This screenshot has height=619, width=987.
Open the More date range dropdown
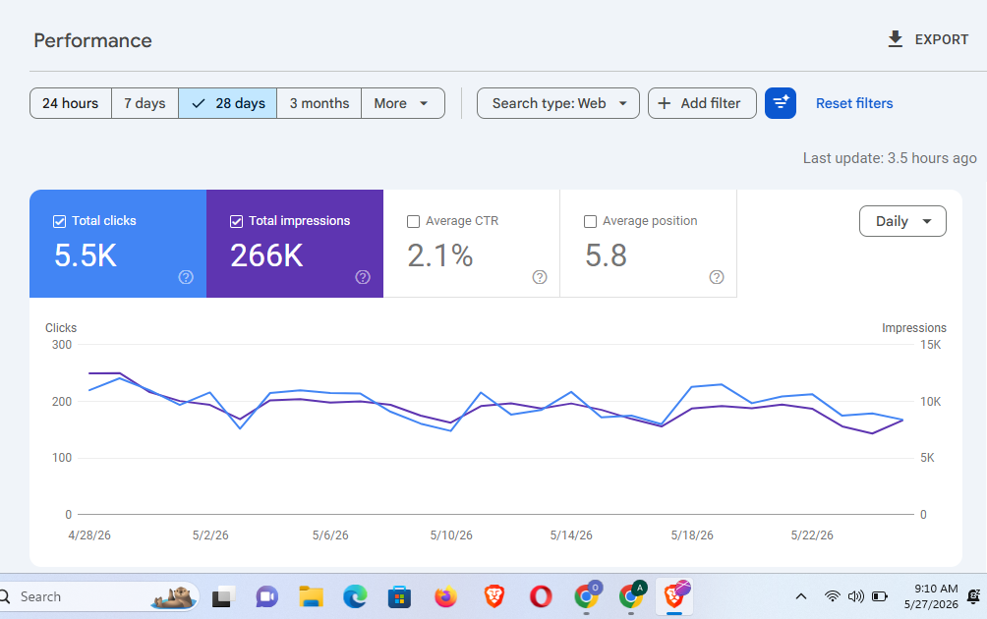tap(403, 103)
